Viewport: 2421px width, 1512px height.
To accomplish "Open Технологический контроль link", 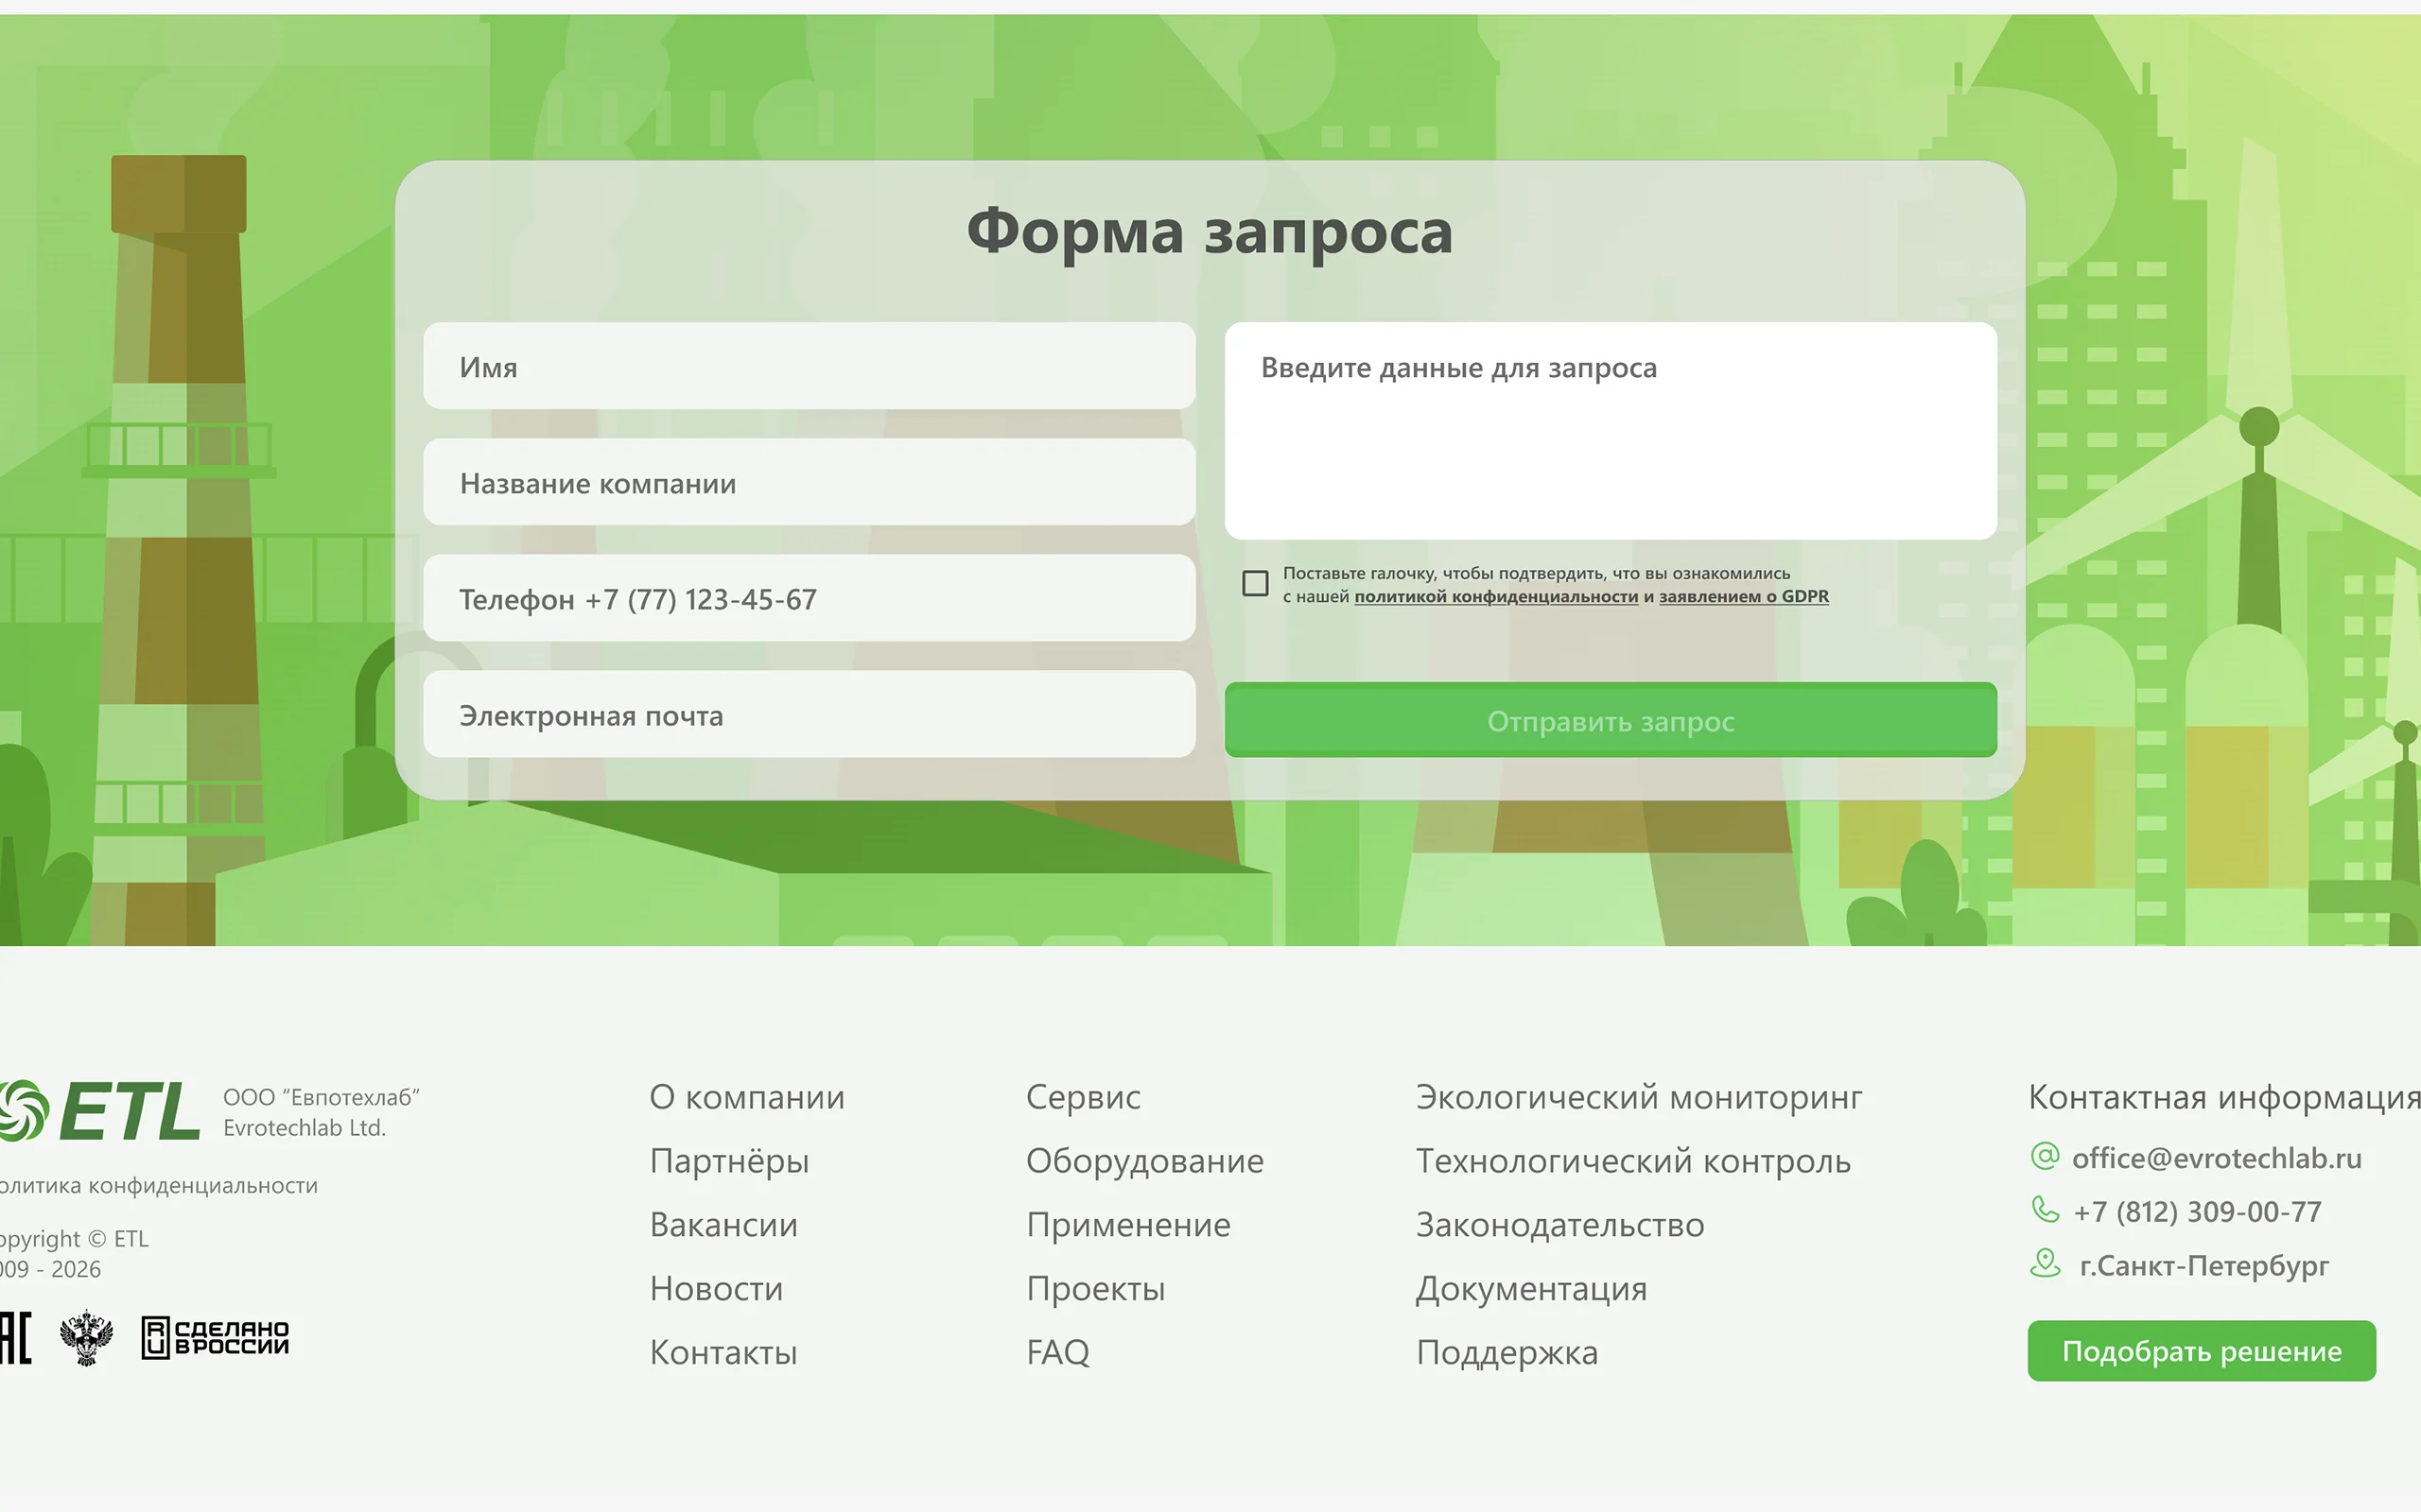I will pos(1633,1161).
